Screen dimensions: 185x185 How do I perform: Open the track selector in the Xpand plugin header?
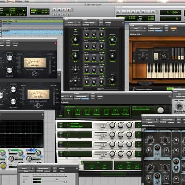pos(67,96)
